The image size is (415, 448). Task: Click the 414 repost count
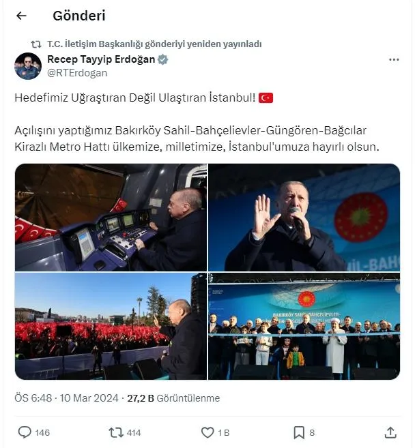coord(134,432)
